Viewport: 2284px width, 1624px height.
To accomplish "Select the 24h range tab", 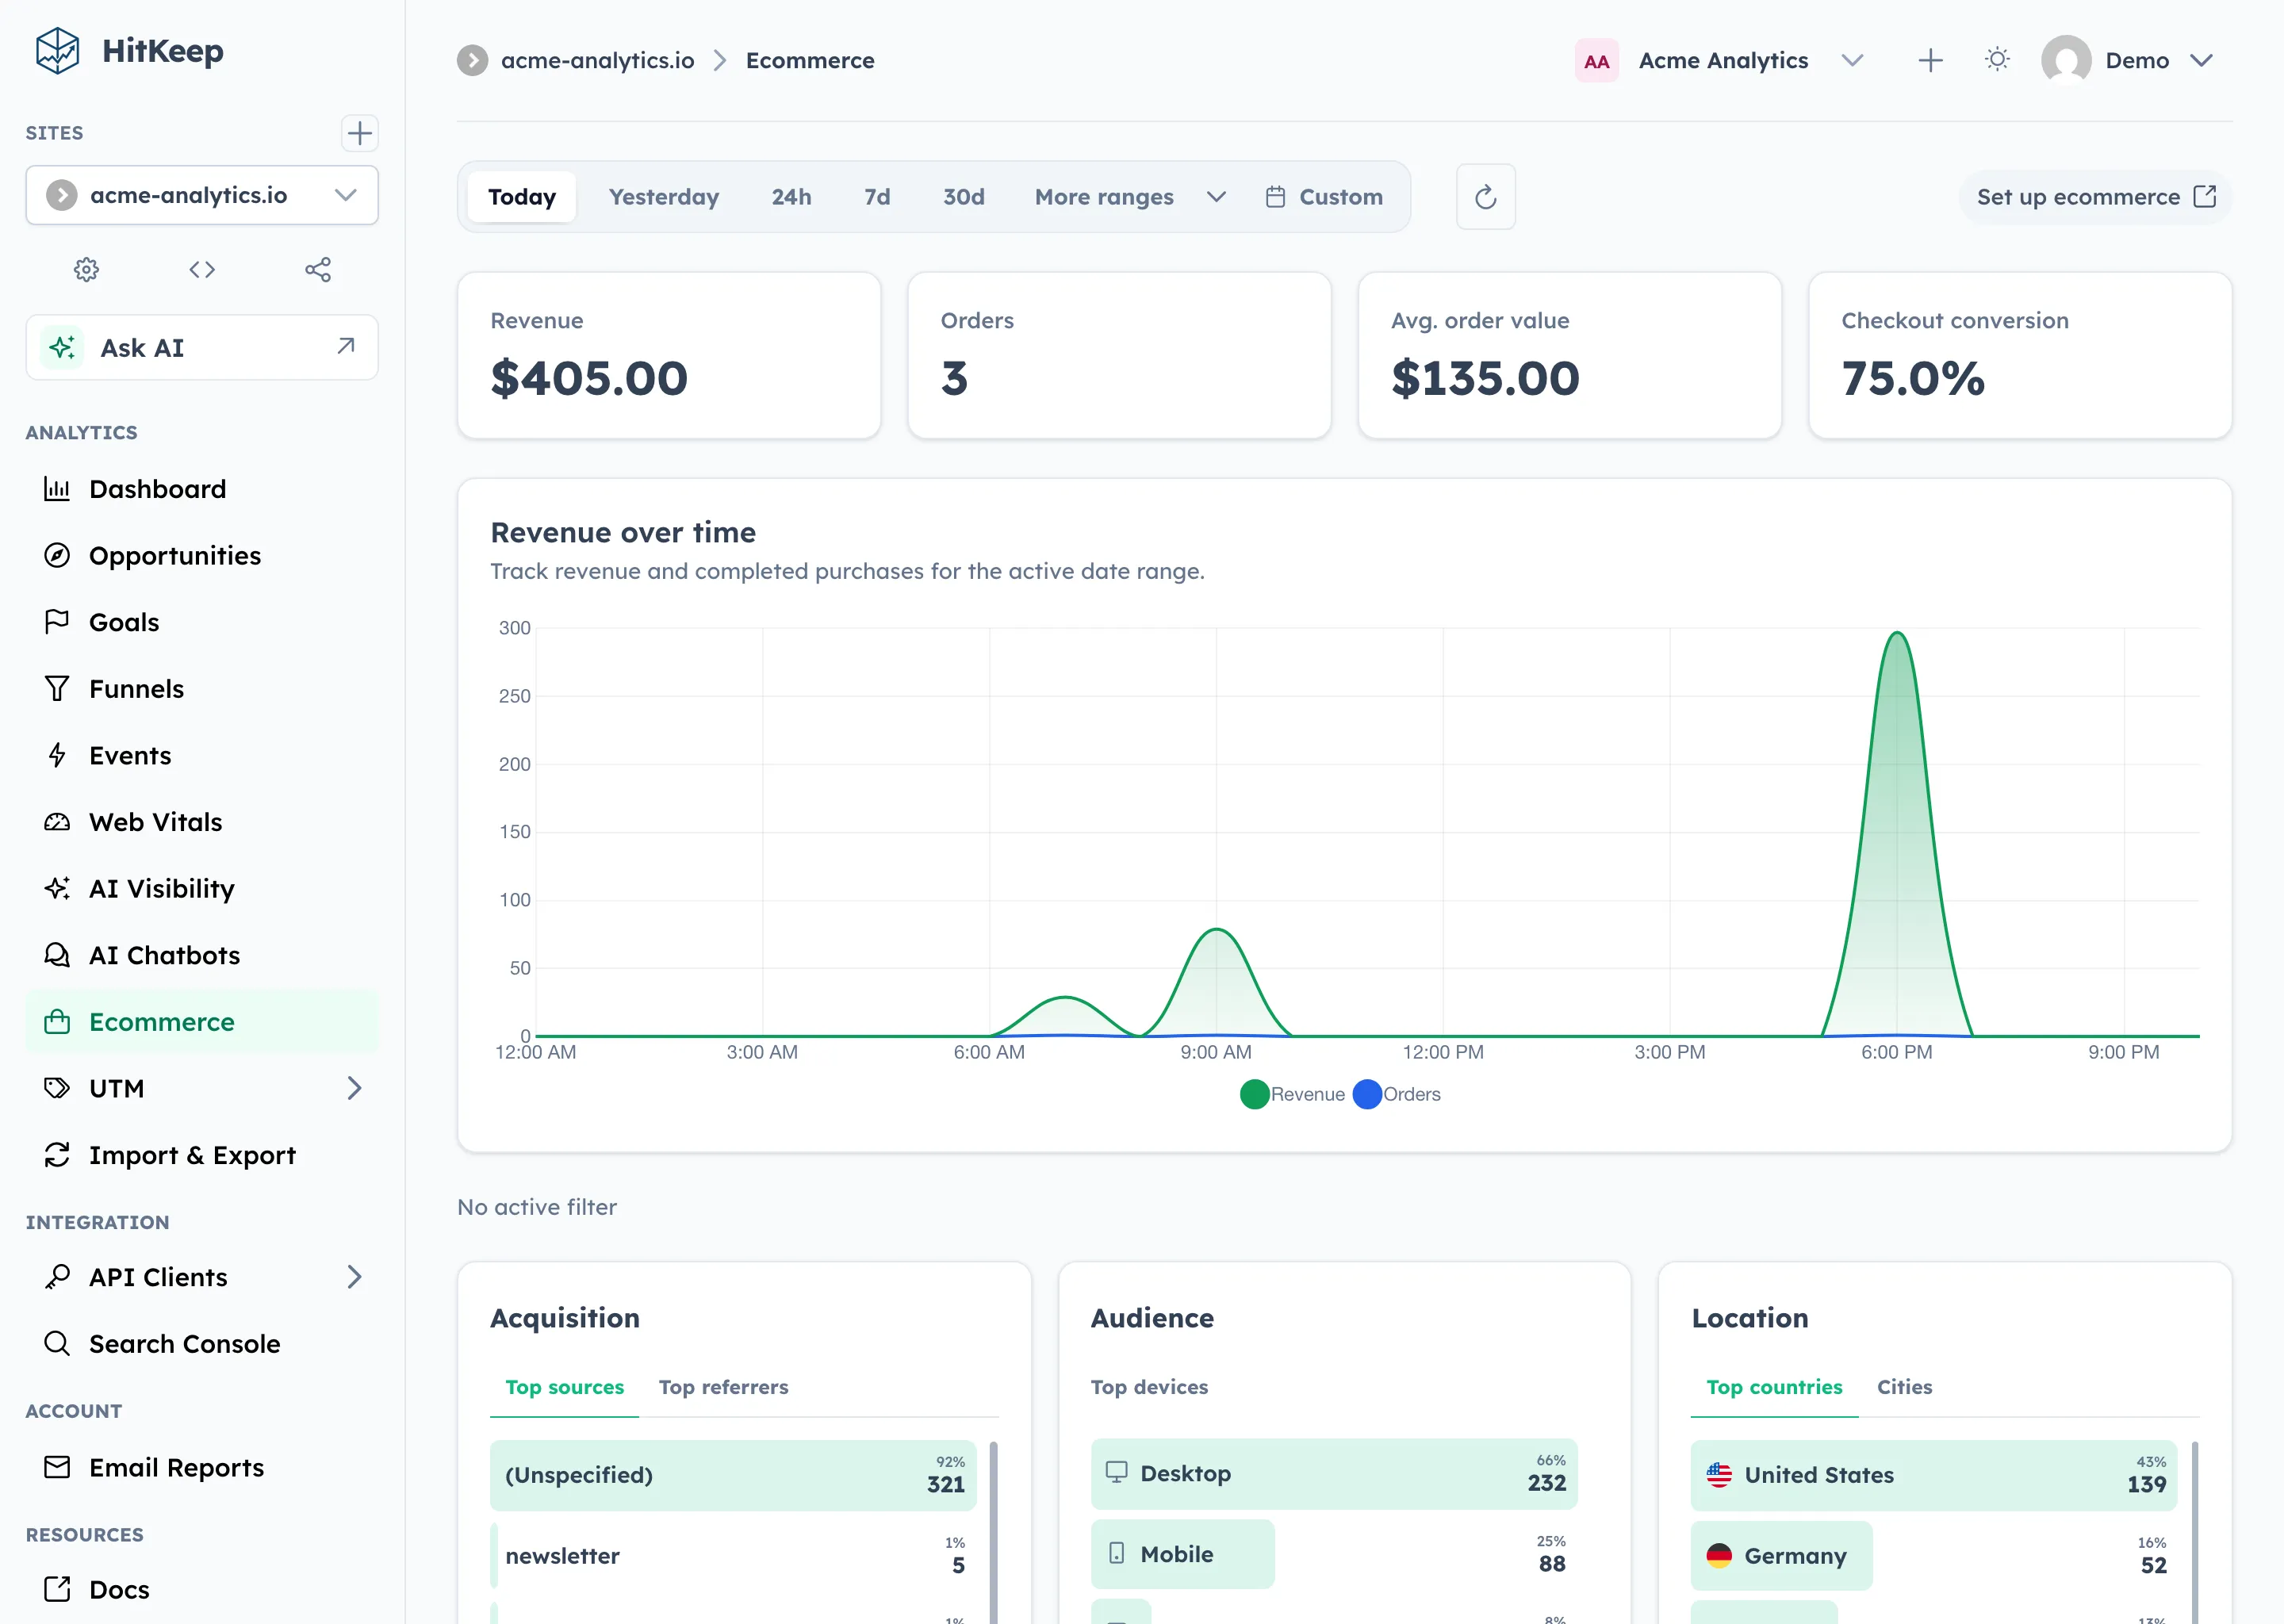I will click(x=791, y=197).
